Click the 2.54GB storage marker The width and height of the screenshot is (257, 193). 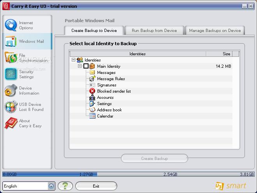(170, 174)
